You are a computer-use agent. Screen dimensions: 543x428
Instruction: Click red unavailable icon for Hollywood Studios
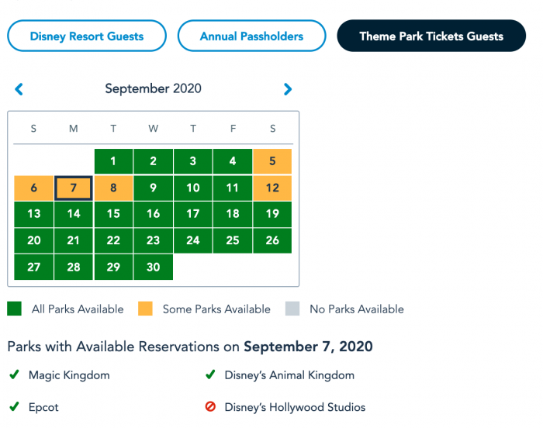[210, 406]
